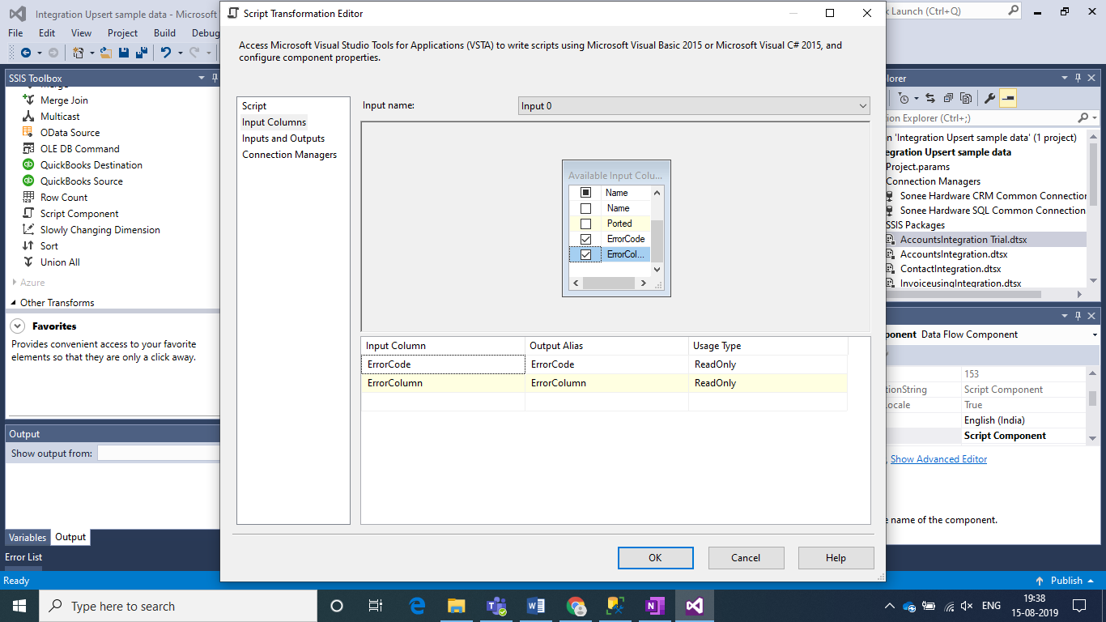Click the Undo arrow icon
The width and height of the screenshot is (1106, 622).
pyautogui.click(x=166, y=53)
